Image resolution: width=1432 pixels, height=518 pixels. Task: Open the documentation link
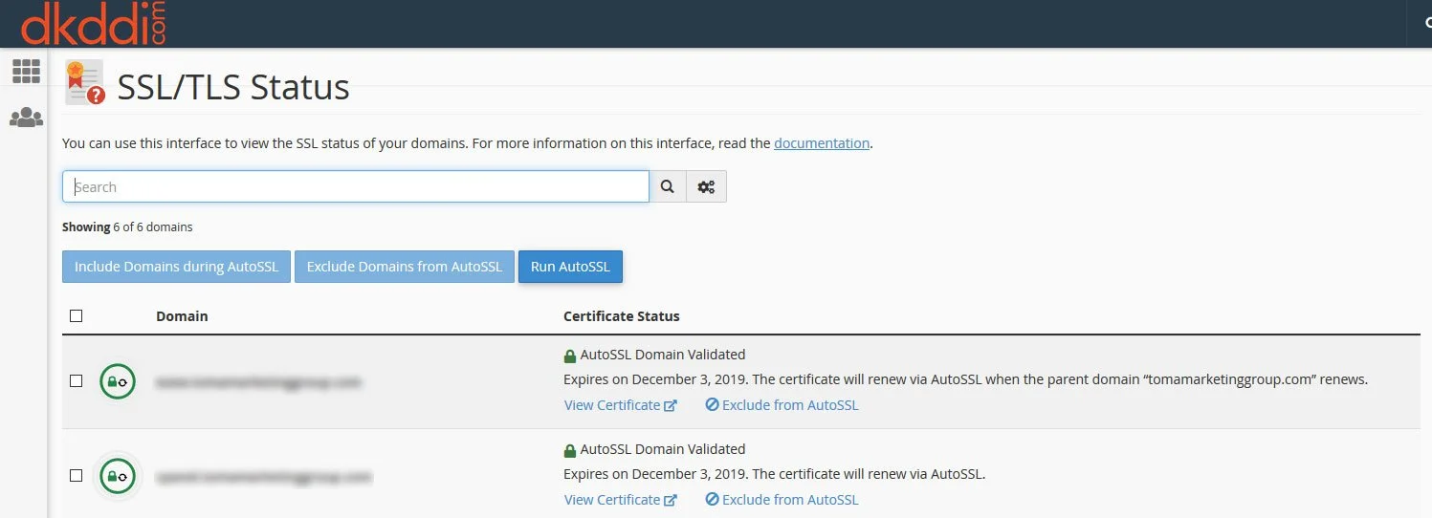[822, 143]
